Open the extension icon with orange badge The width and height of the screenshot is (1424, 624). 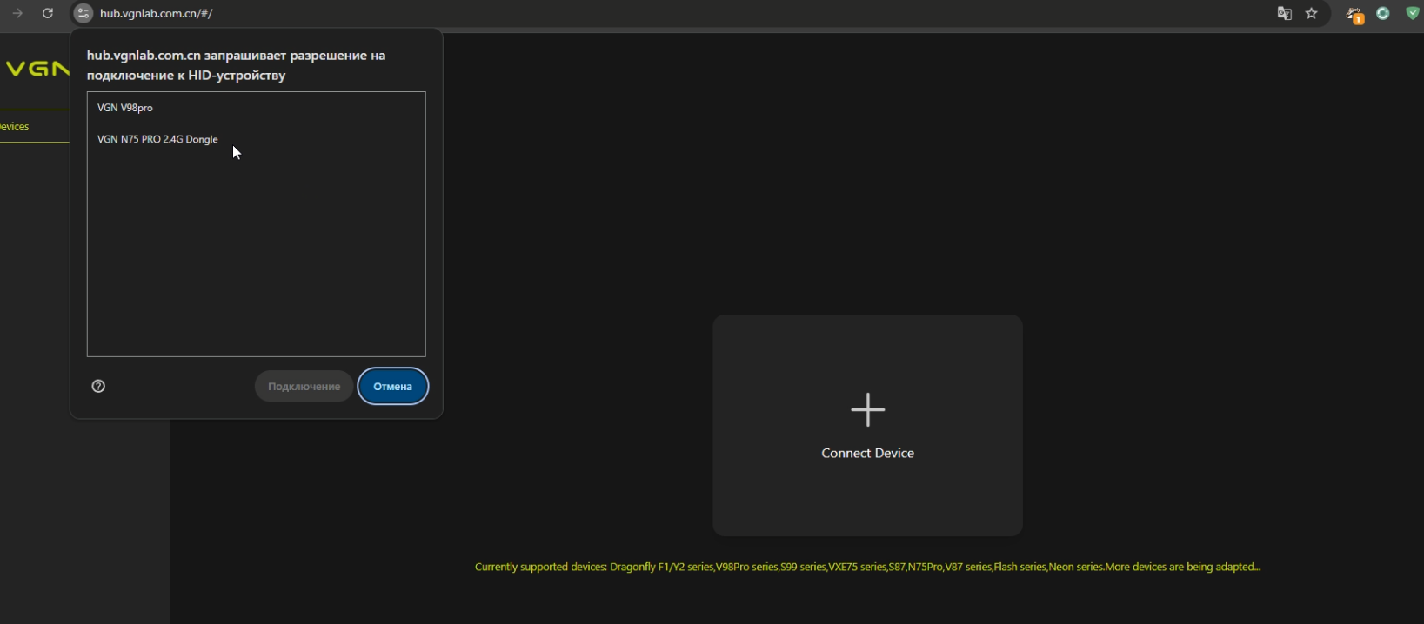click(1354, 14)
